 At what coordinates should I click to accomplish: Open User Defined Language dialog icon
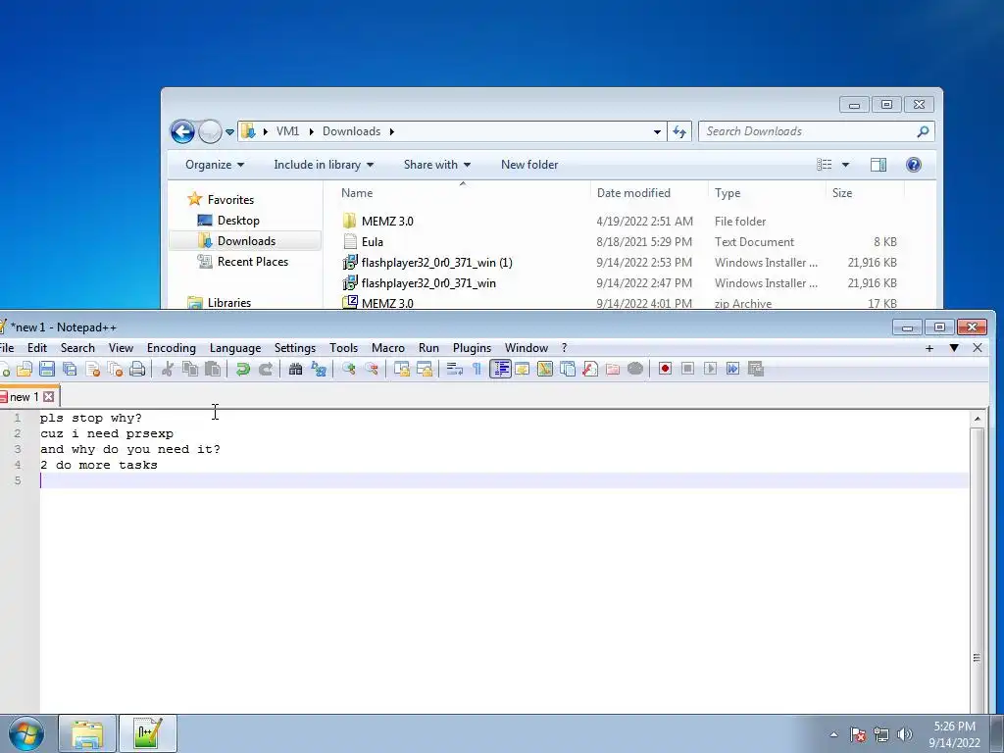click(x=523, y=369)
